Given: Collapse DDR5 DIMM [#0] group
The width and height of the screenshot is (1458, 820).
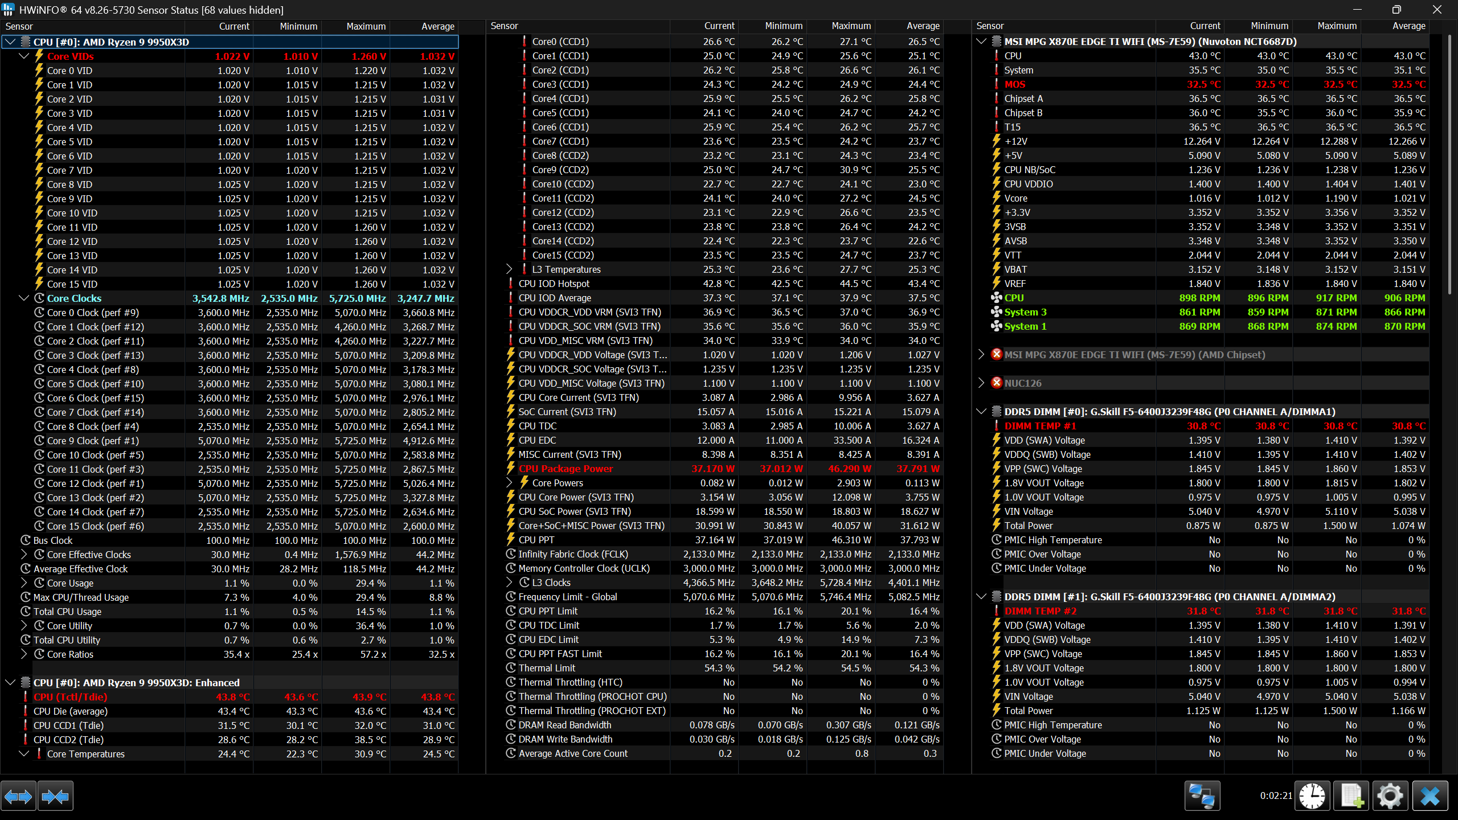Looking at the screenshot, I should 981,412.
